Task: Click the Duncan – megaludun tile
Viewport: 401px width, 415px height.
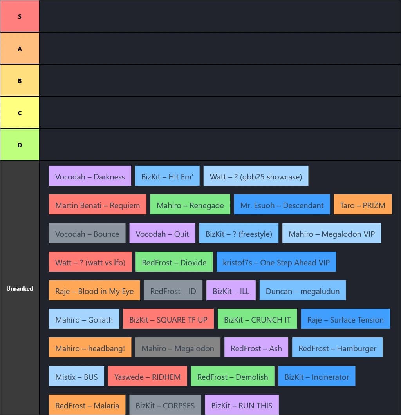Action: [x=303, y=291]
